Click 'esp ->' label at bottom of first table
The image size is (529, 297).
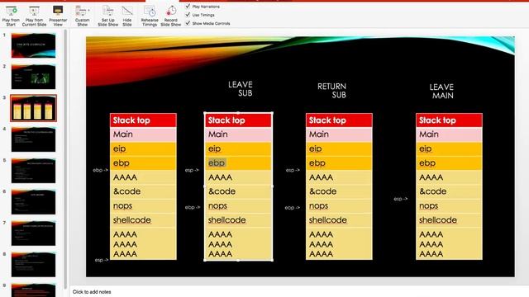click(x=102, y=260)
